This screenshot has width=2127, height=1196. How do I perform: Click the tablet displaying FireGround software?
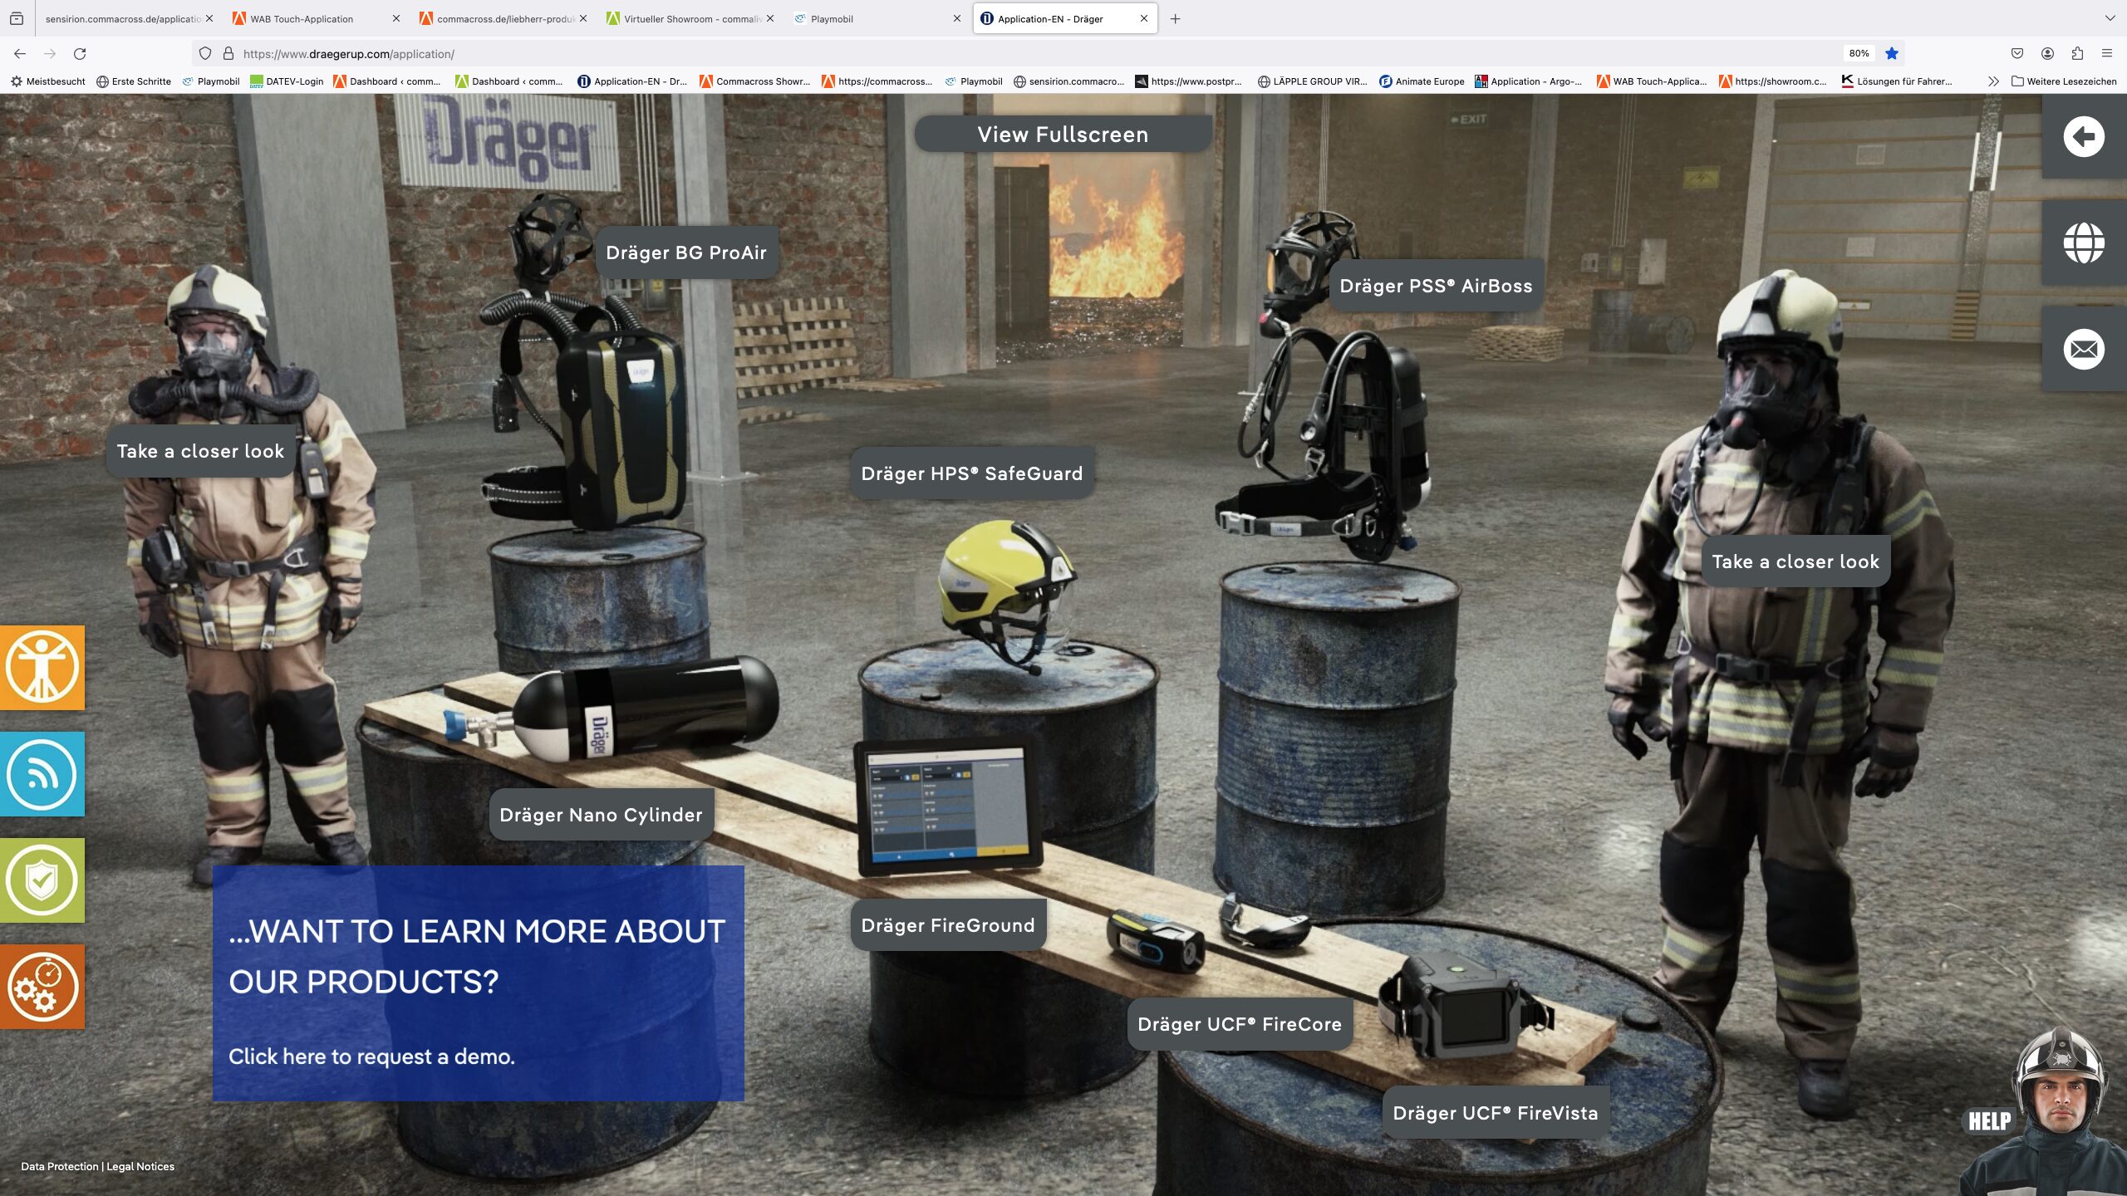pos(950,805)
